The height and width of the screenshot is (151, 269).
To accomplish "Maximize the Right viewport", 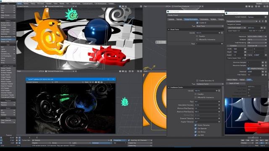I will (x=141, y=71).
